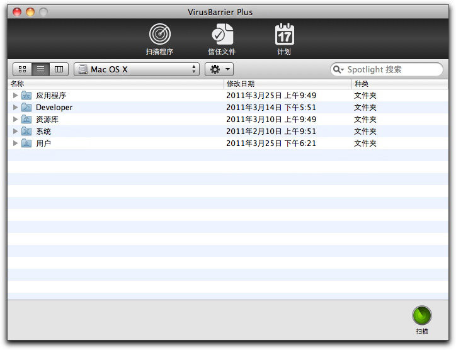Click the Developer folder icon
456x350 pixels.
[x=26, y=107]
